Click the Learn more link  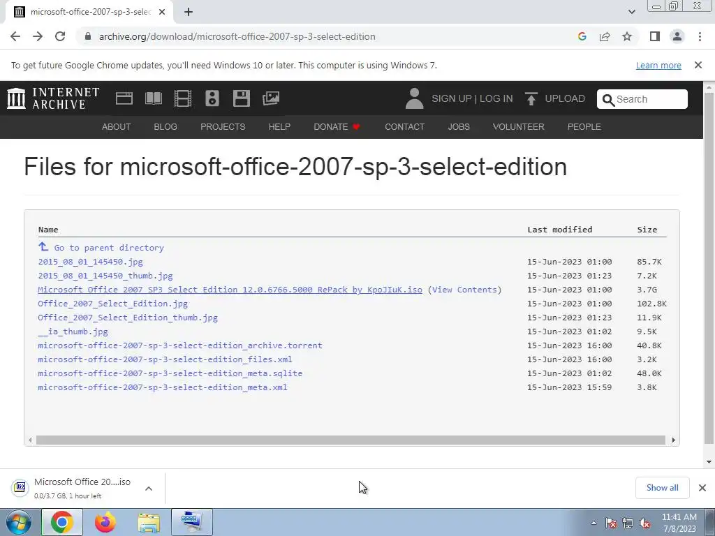(x=658, y=65)
